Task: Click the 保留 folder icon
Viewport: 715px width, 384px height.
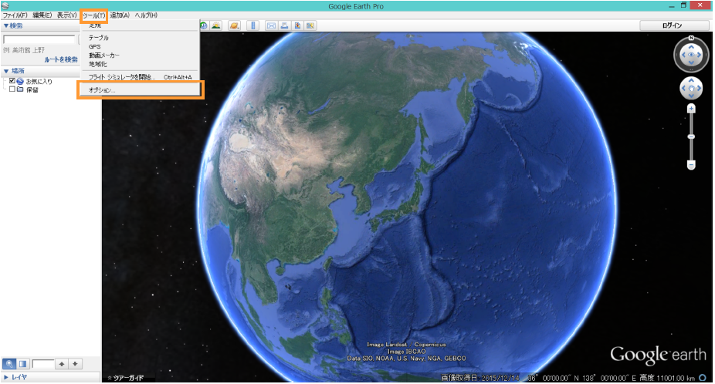Action: tap(20, 89)
